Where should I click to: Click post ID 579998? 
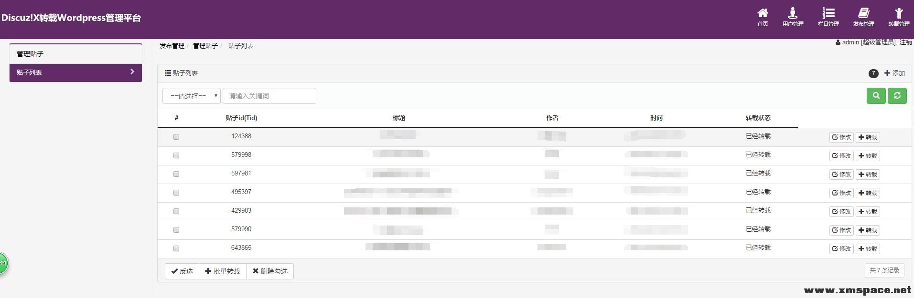click(x=241, y=155)
